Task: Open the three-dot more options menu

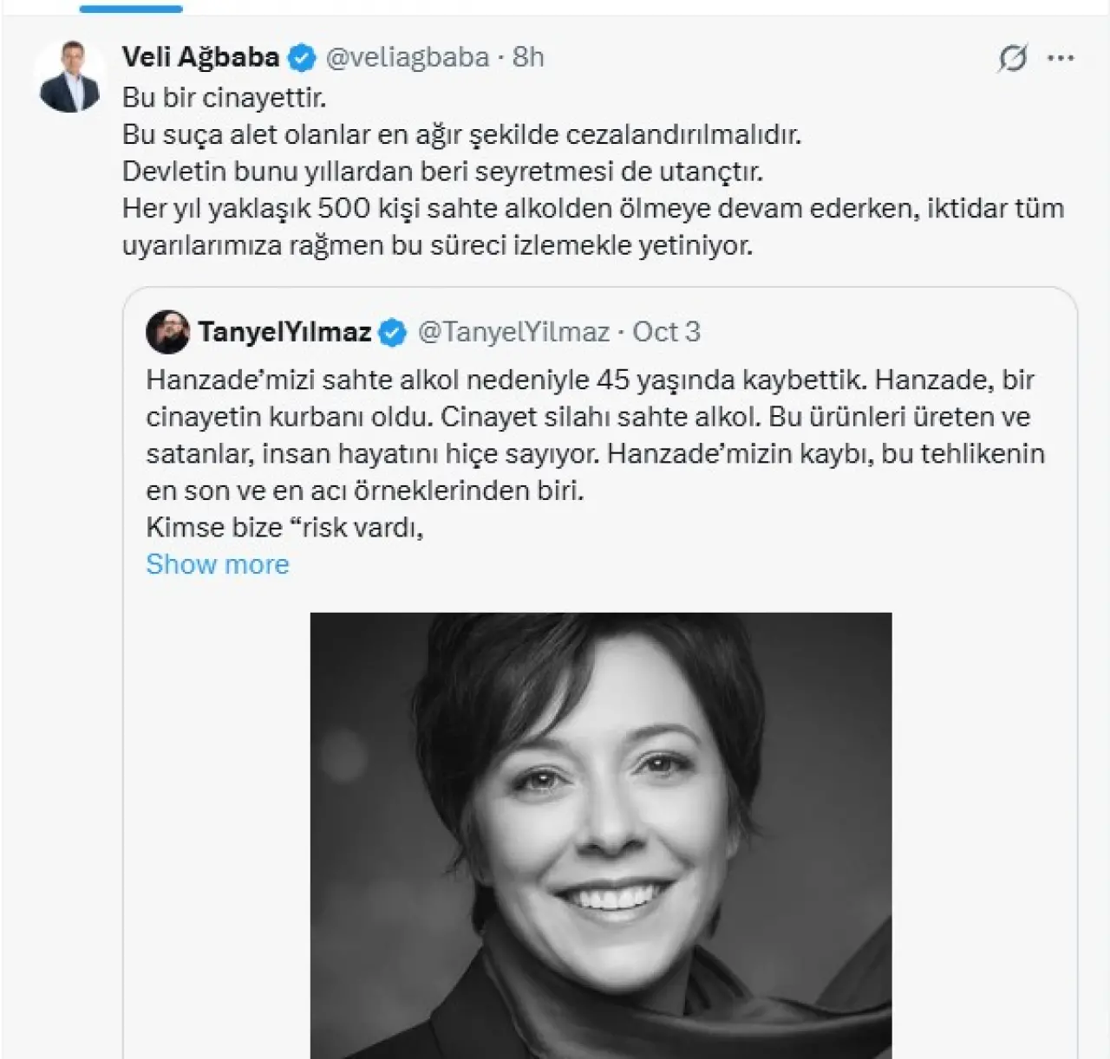Action: pyautogui.click(x=1061, y=58)
